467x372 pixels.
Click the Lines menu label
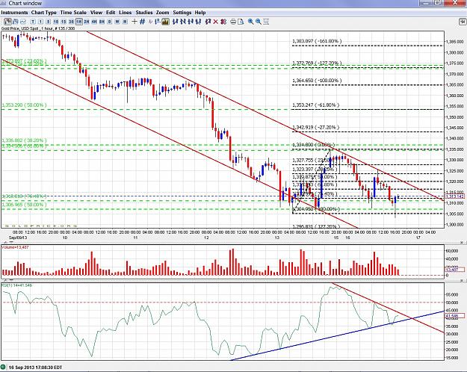coord(125,13)
